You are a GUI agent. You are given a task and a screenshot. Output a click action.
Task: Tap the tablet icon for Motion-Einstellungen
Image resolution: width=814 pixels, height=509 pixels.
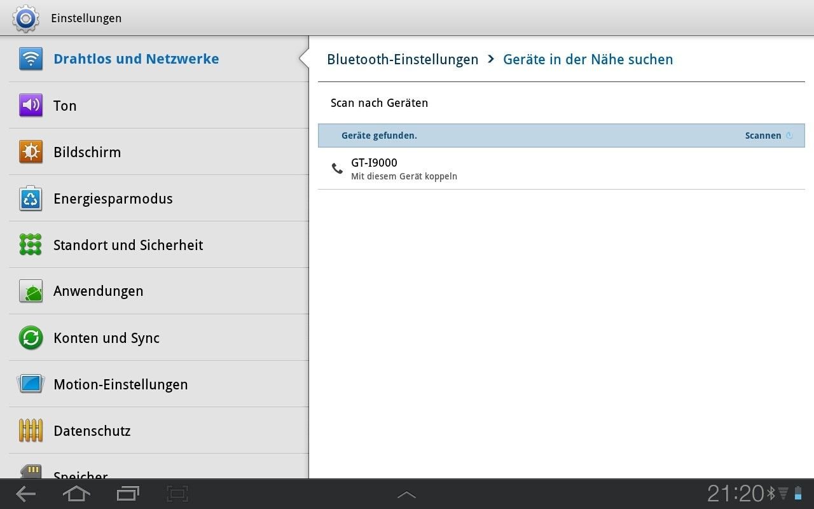point(31,384)
